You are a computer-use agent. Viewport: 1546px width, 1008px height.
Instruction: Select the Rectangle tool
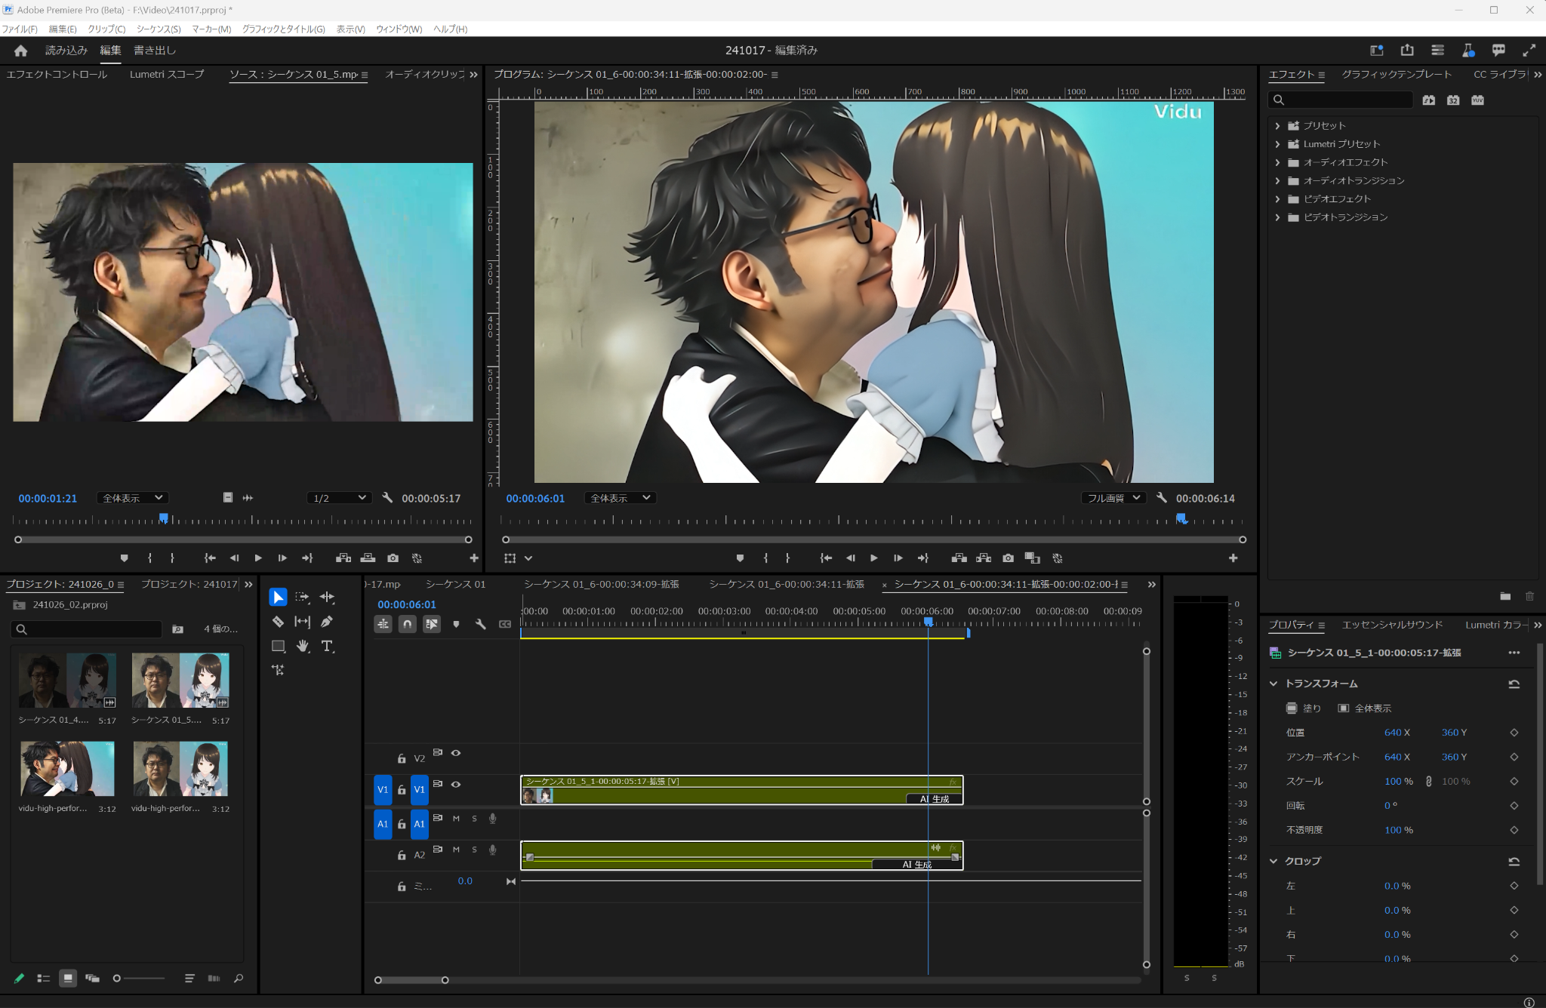tap(278, 646)
